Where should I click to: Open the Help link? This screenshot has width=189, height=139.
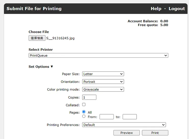[156, 9]
